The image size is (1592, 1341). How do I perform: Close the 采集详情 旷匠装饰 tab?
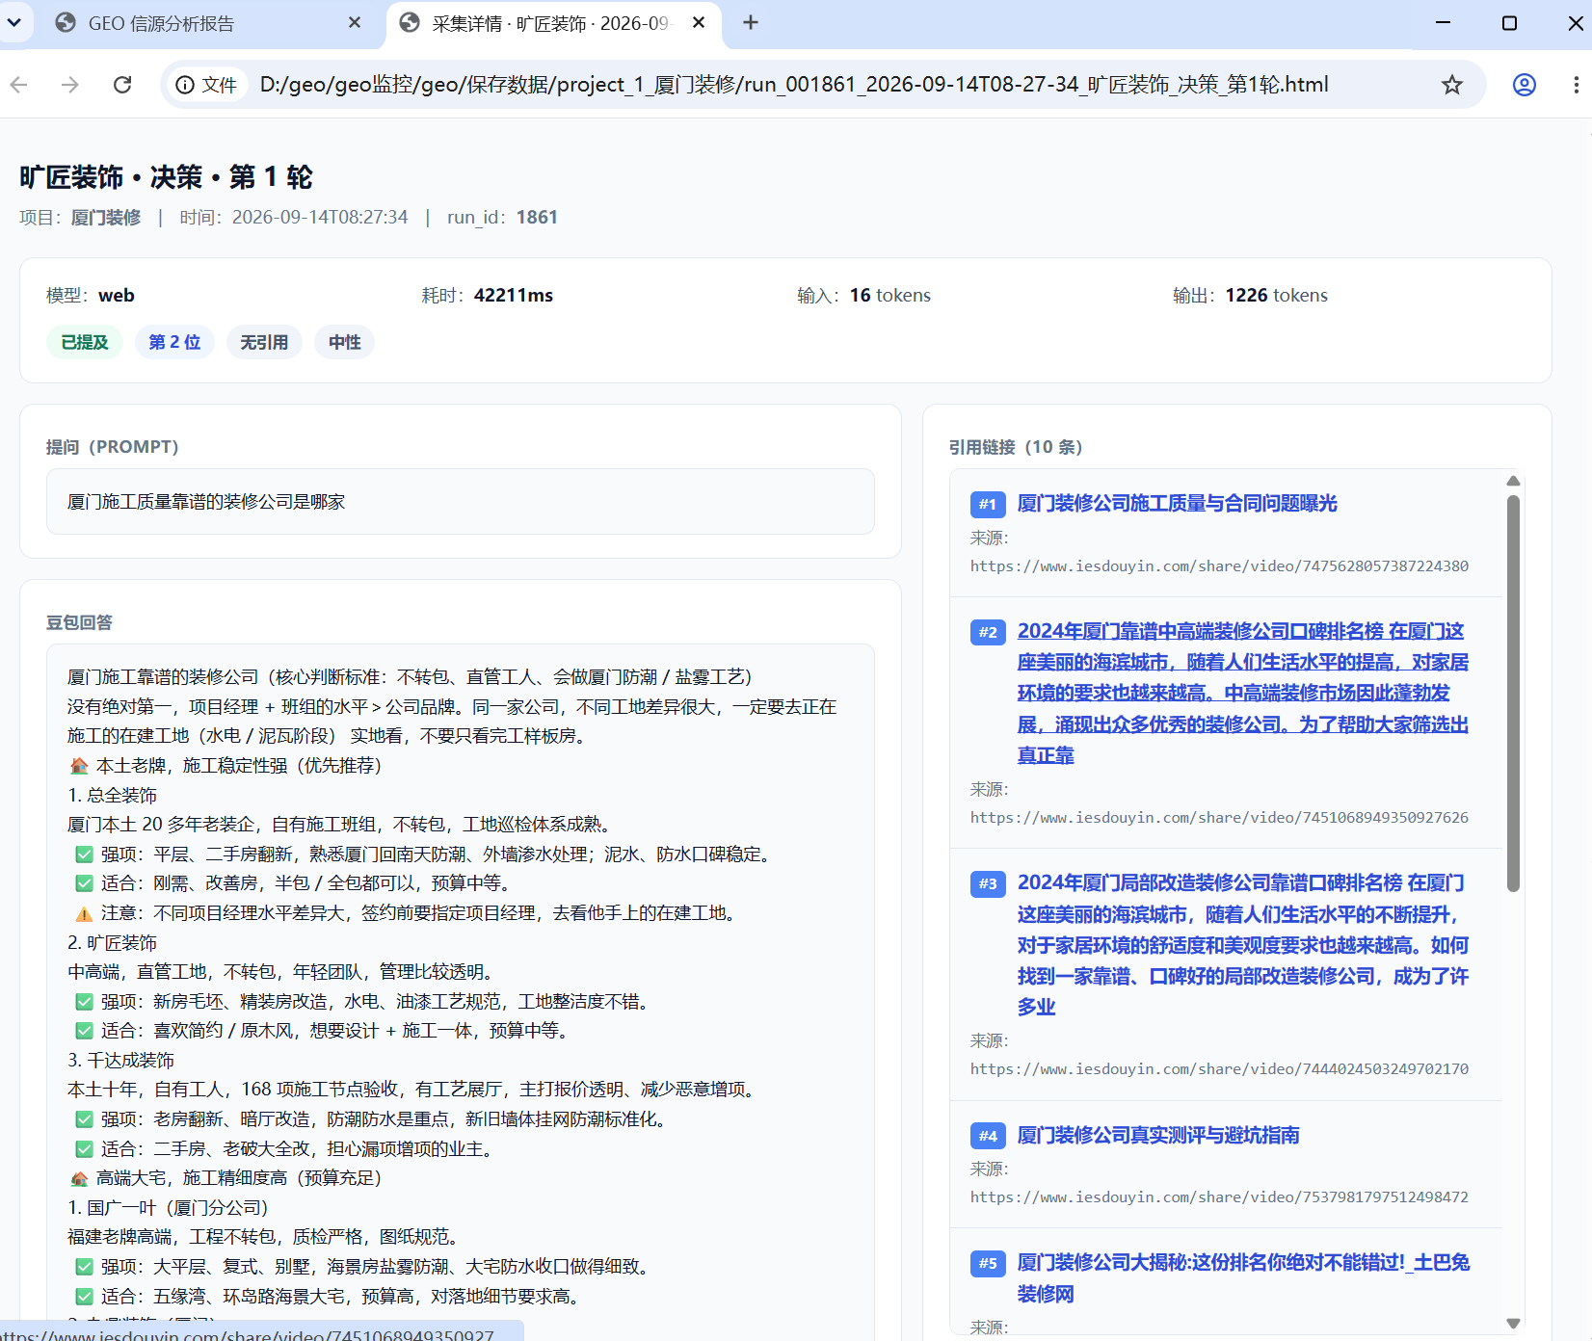(700, 22)
